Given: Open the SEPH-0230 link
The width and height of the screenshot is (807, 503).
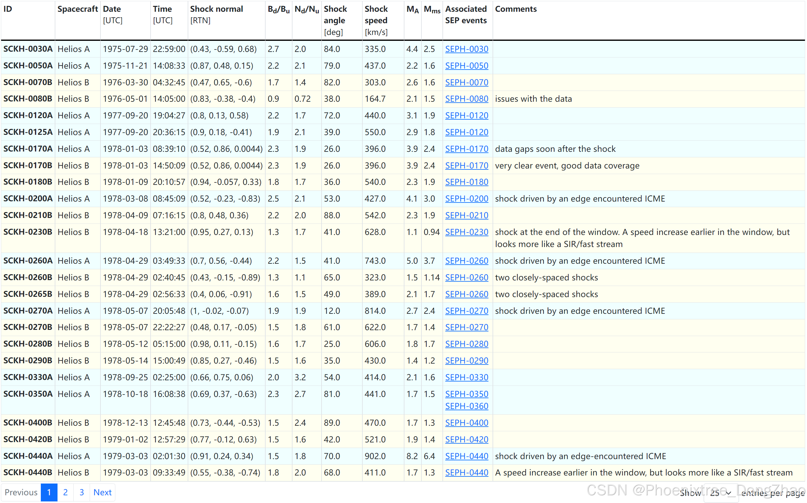Looking at the screenshot, I should [466, 232].
